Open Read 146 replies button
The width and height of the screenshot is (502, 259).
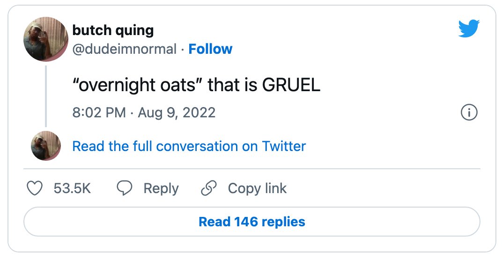point(252,222)
